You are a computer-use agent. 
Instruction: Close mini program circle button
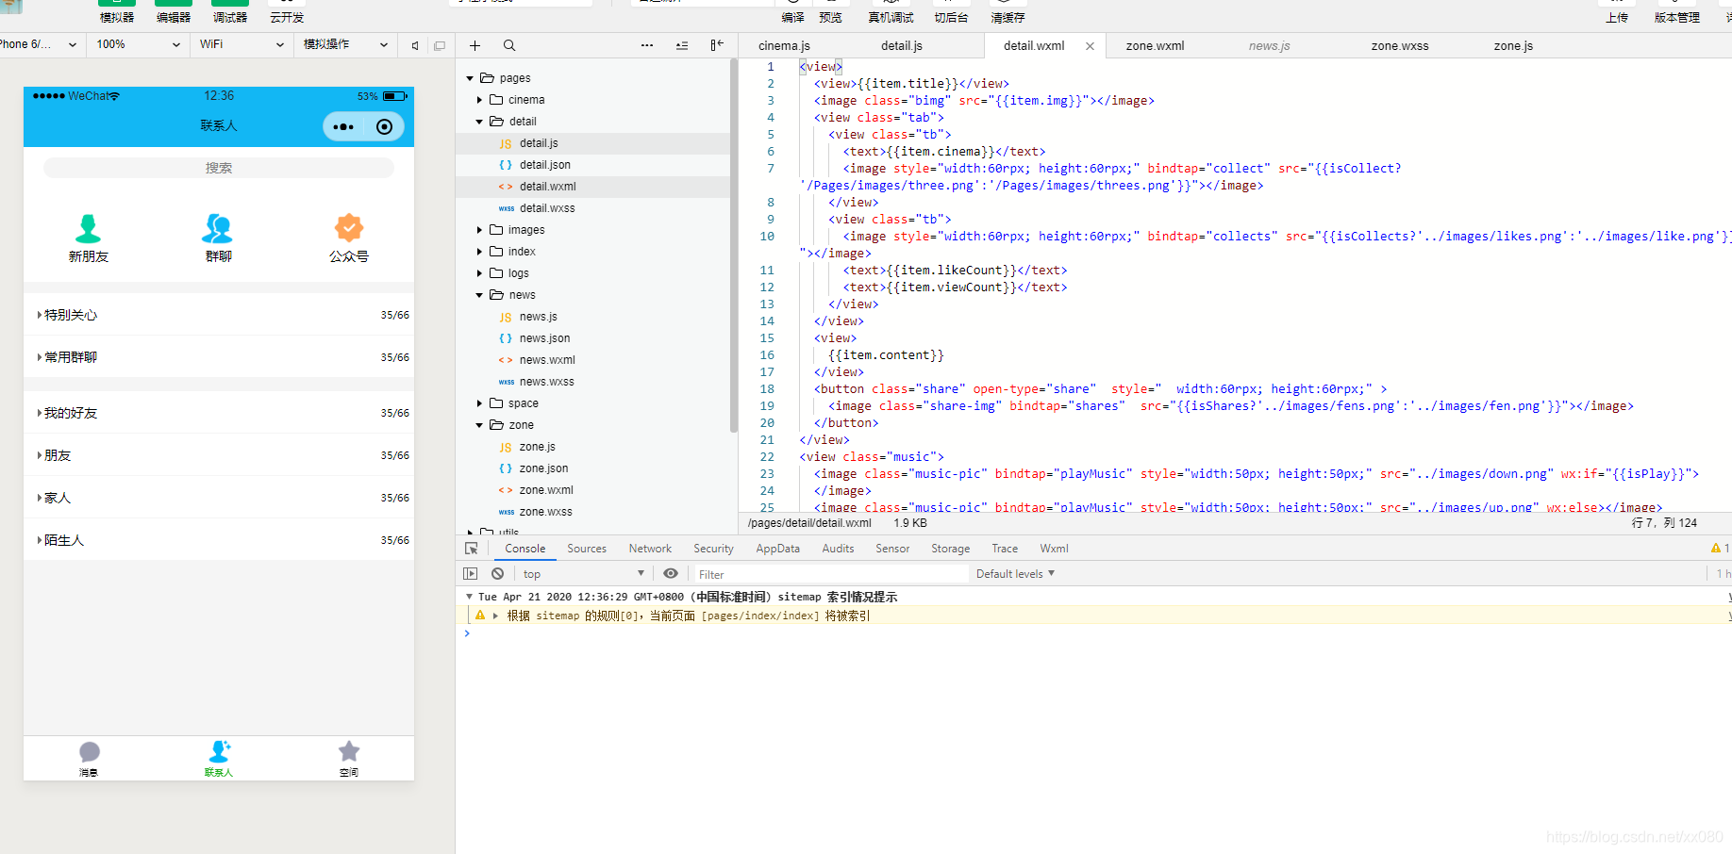384,126
